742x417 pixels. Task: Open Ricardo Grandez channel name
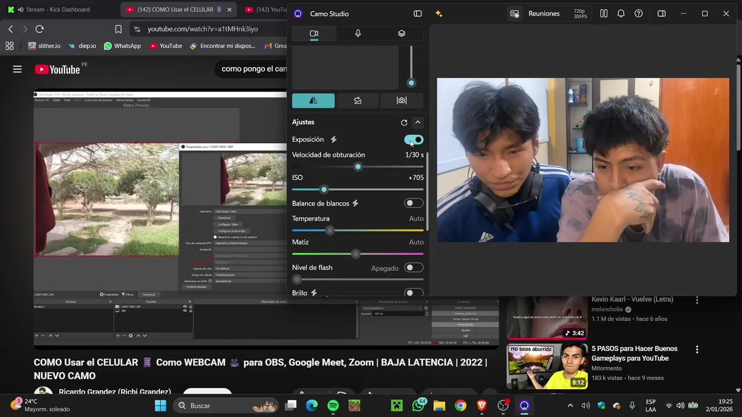click(x=115, y=392)
